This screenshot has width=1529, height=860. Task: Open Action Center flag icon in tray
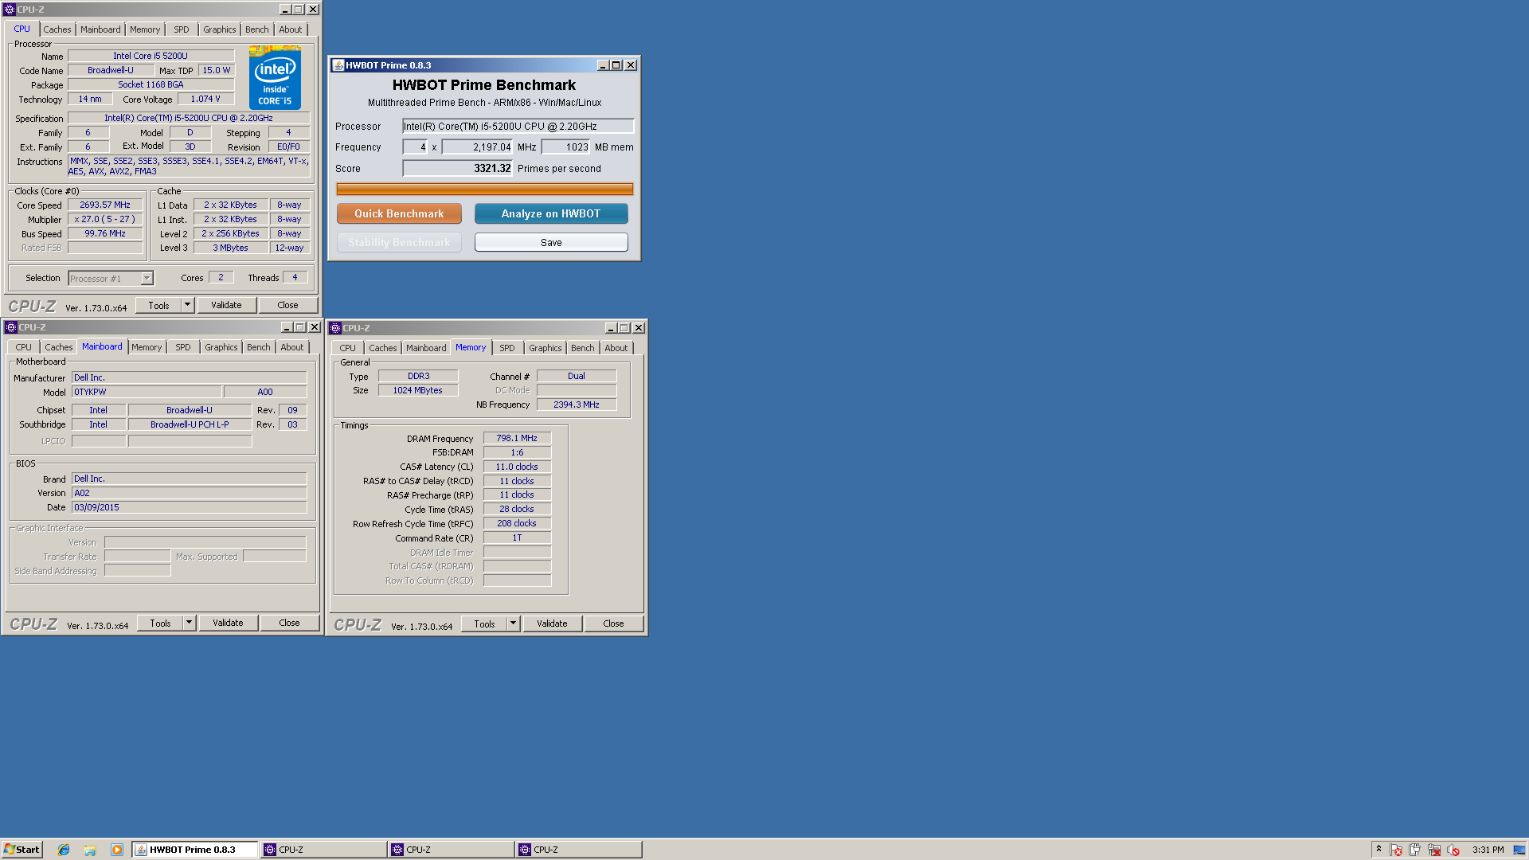[x=1396, y=850]
